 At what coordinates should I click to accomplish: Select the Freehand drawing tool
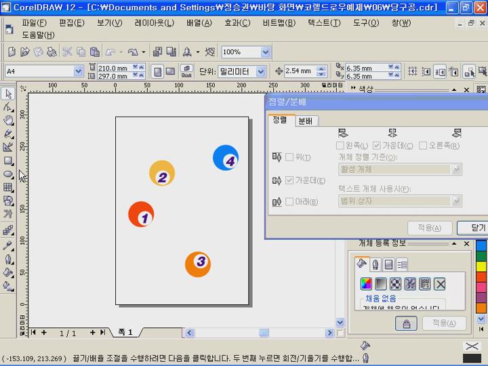point(8,134)
